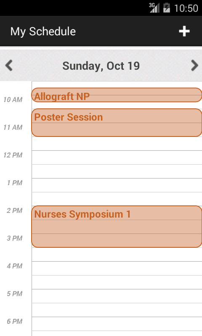
Task: Open the Nurses Symposium 1 event
Action: (x=117, y=227)
